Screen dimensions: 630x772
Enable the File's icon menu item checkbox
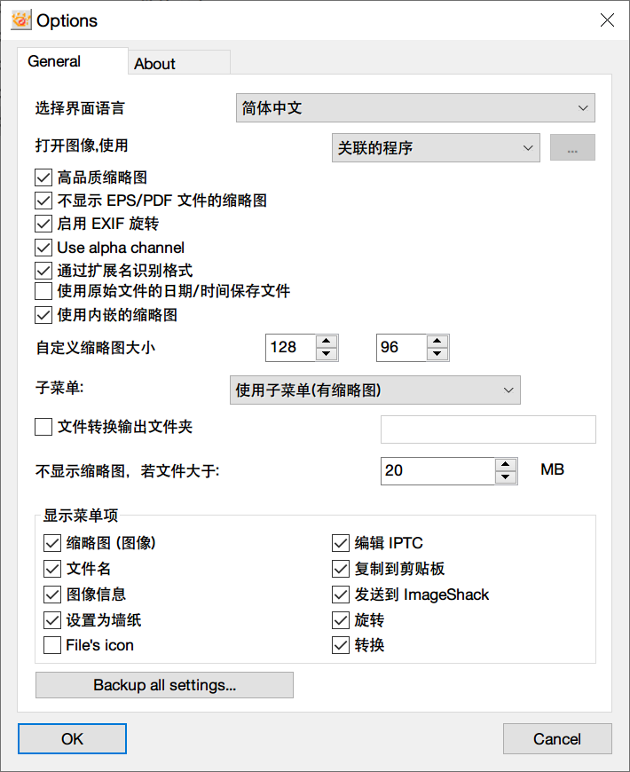click(x=52, y=645)
